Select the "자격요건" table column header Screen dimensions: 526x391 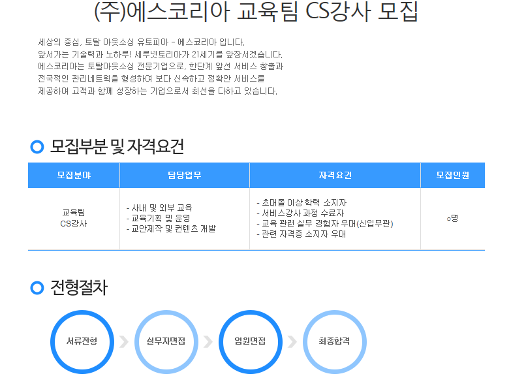(x=335, y=175)
